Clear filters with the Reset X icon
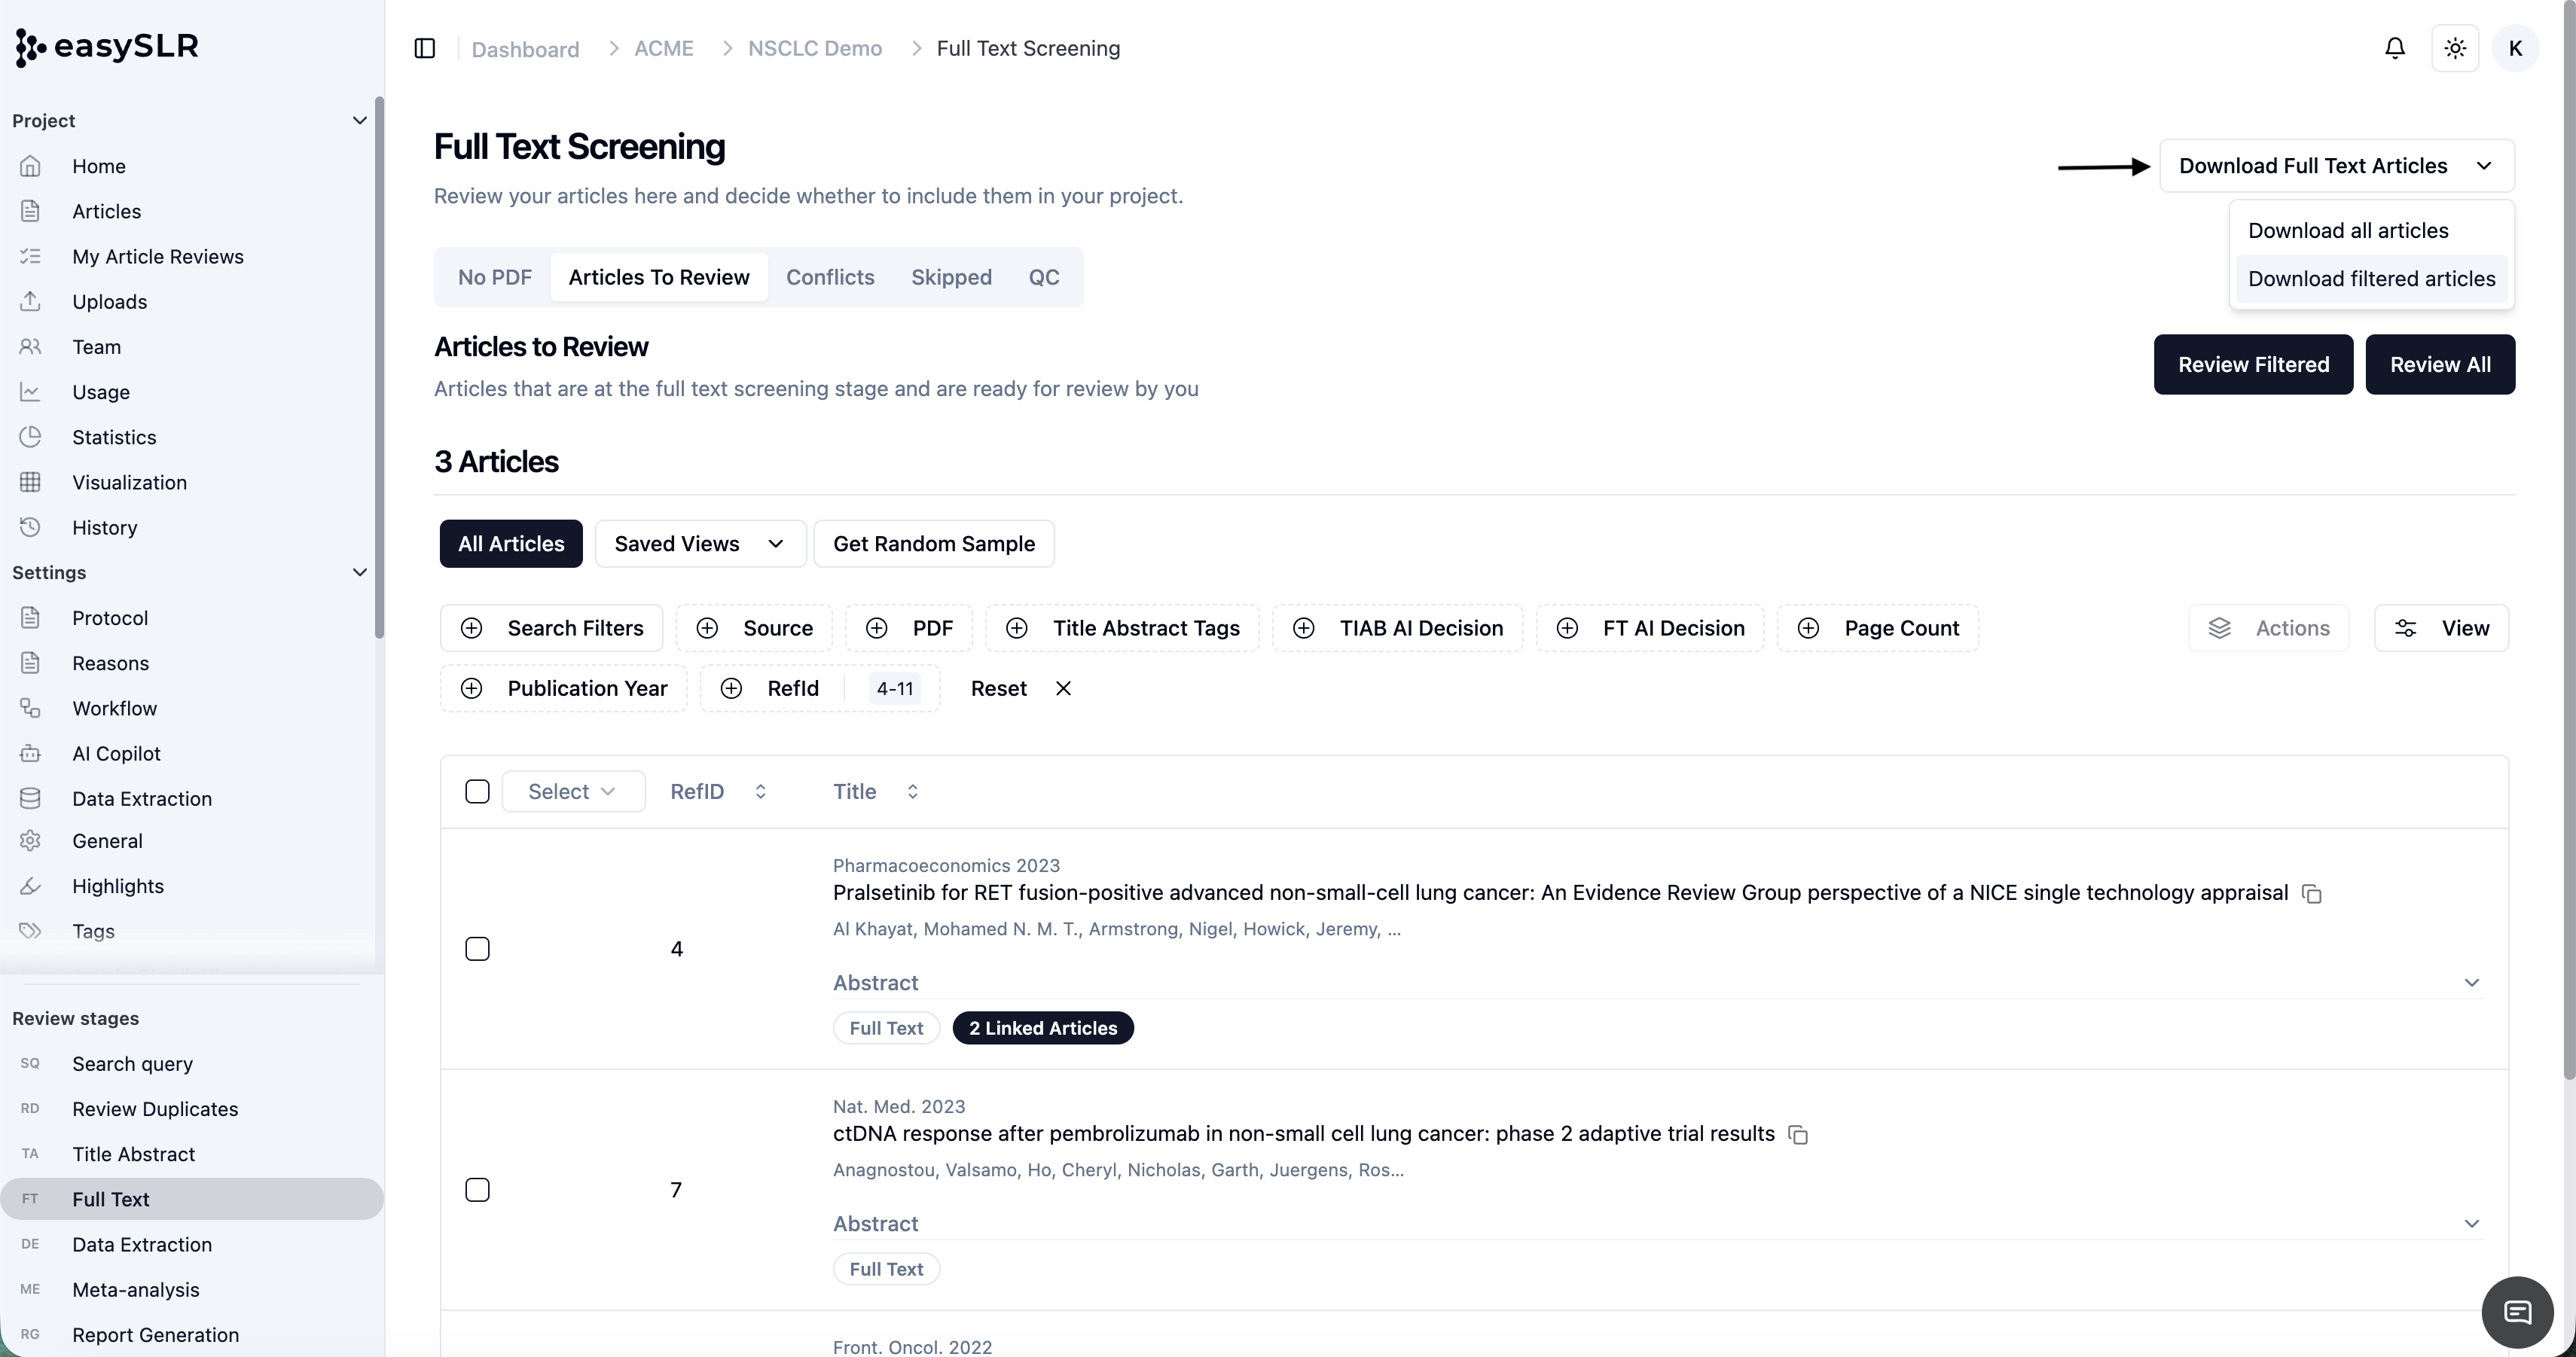2576x1357 pixels. [1063, 688]
